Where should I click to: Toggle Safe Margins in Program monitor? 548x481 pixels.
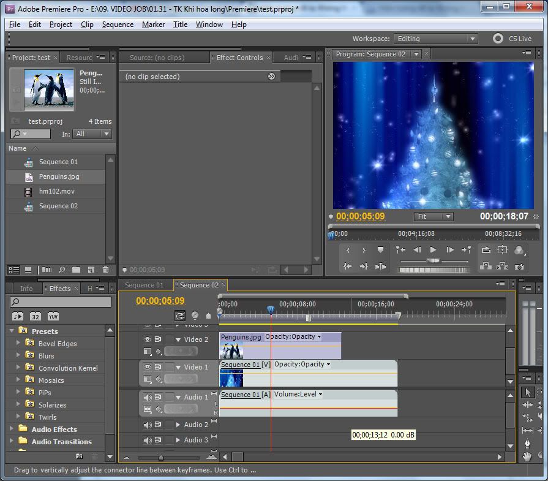point(502,250)
